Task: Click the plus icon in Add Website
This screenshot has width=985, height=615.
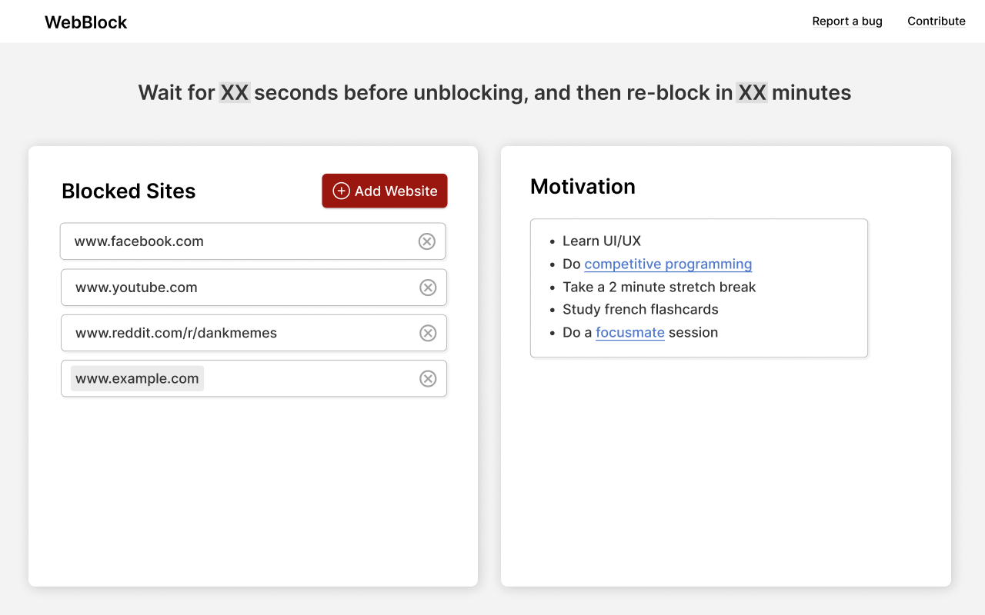Action: point(341,191)
